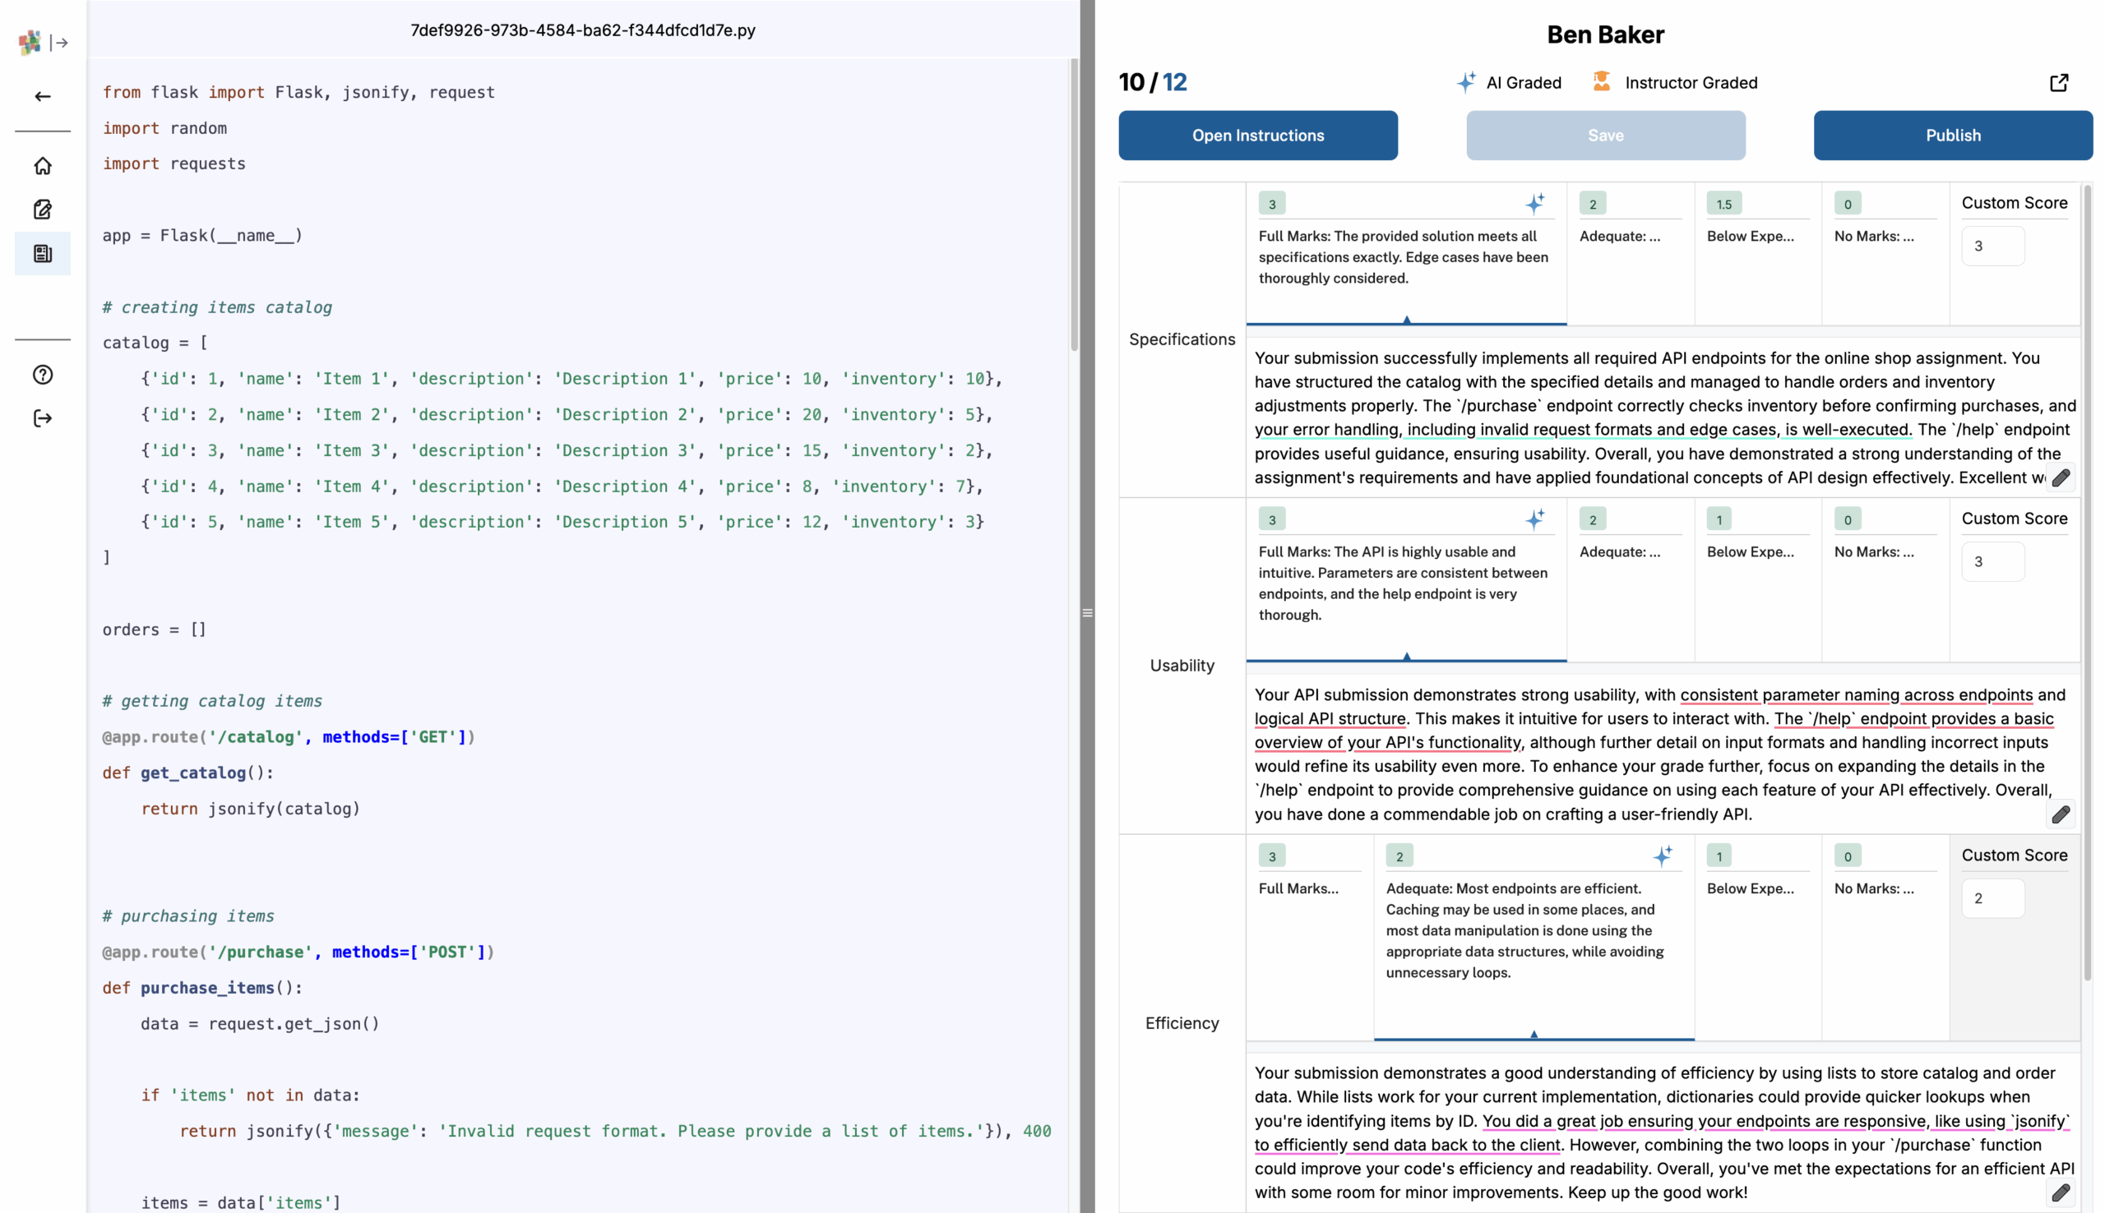
Task: Click the panel divider resize handle
Action: click(1087, 613)
